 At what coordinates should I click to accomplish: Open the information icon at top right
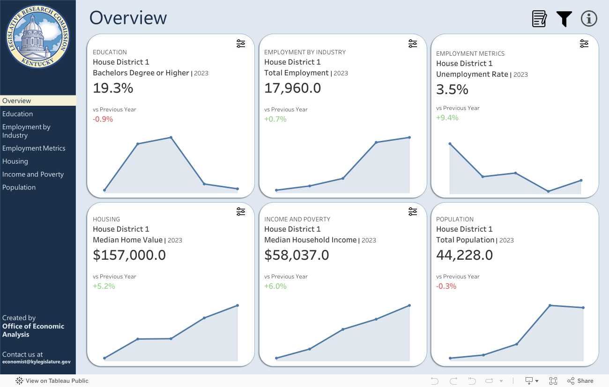point(589,19)
